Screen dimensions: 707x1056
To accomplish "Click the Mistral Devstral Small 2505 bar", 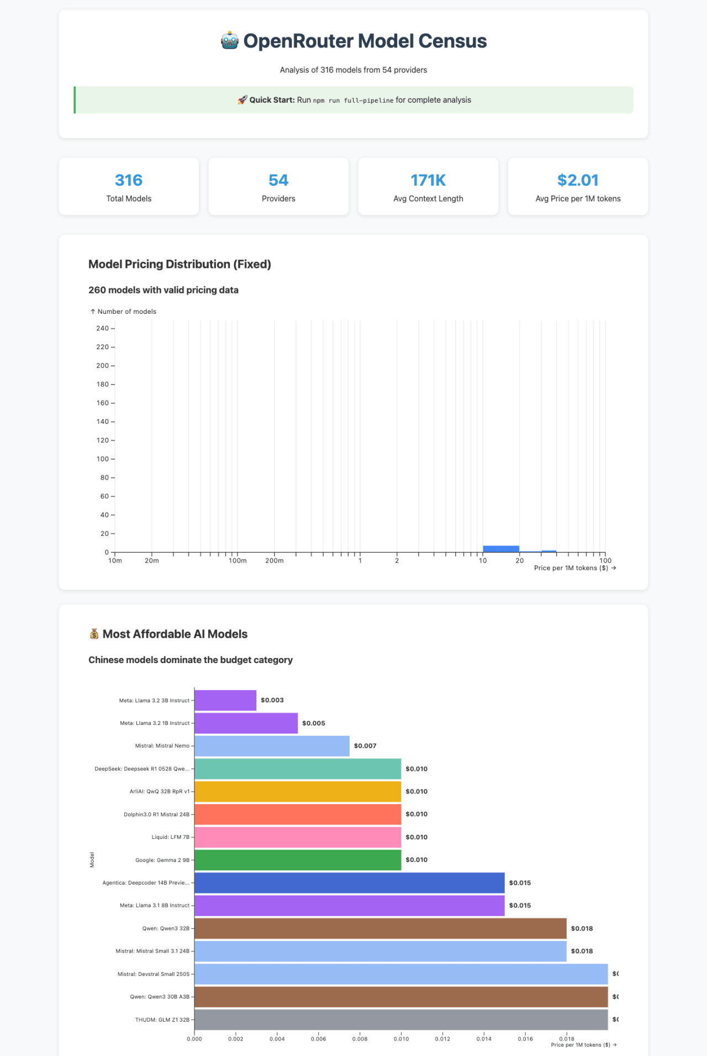I will (x=401, y=974).
